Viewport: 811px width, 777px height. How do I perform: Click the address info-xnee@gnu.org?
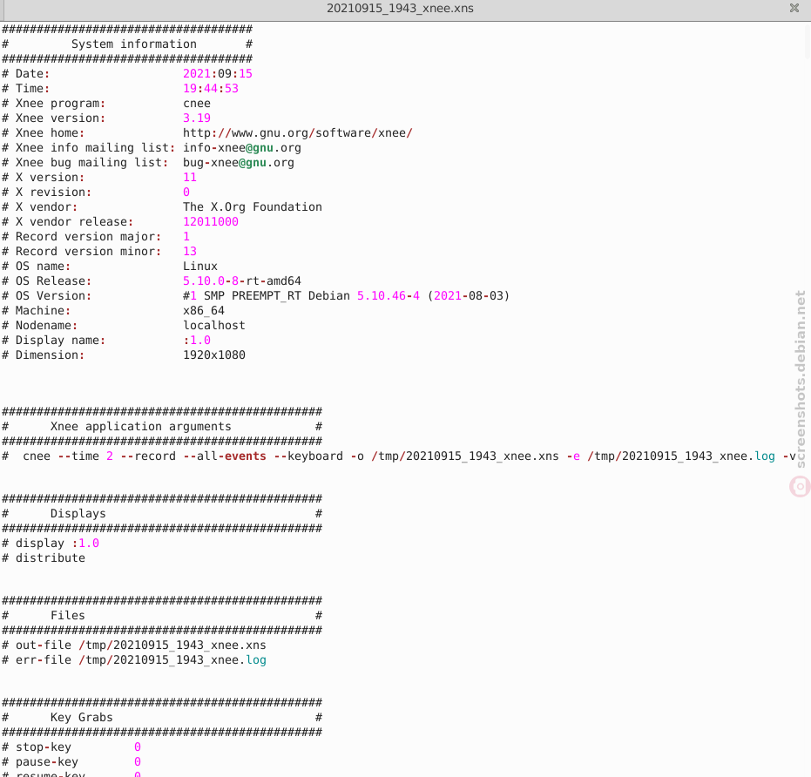[242, 148]
